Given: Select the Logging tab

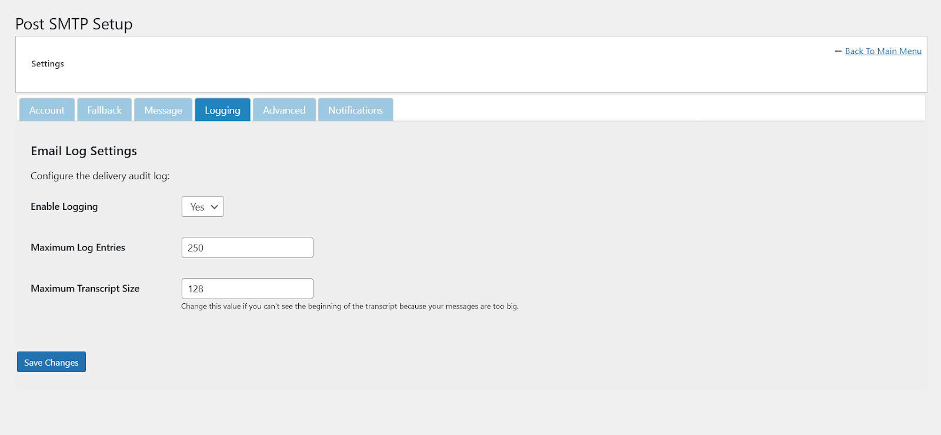Looking at the screenshot, I should pyautogui.click(x=222, y=110).
